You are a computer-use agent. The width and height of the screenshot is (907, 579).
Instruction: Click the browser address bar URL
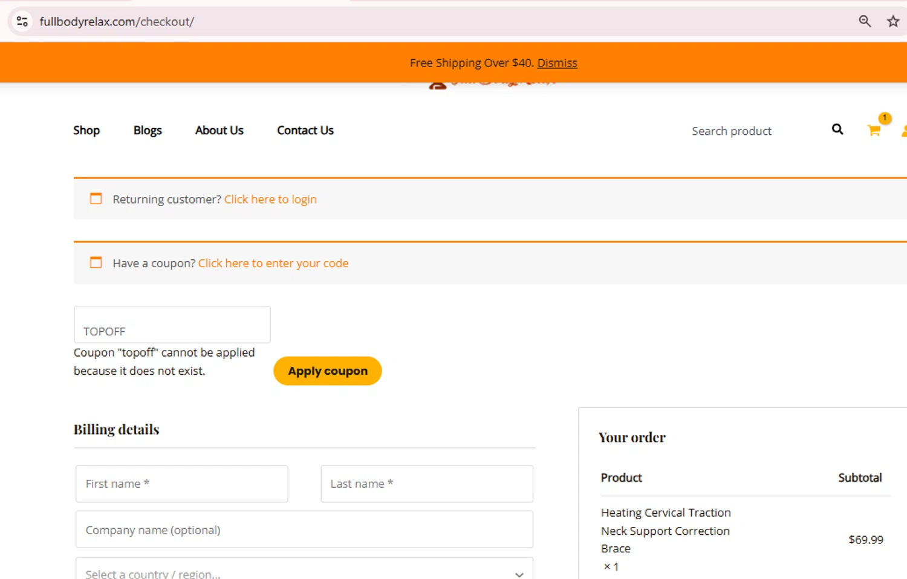click(x=117, y=22)
